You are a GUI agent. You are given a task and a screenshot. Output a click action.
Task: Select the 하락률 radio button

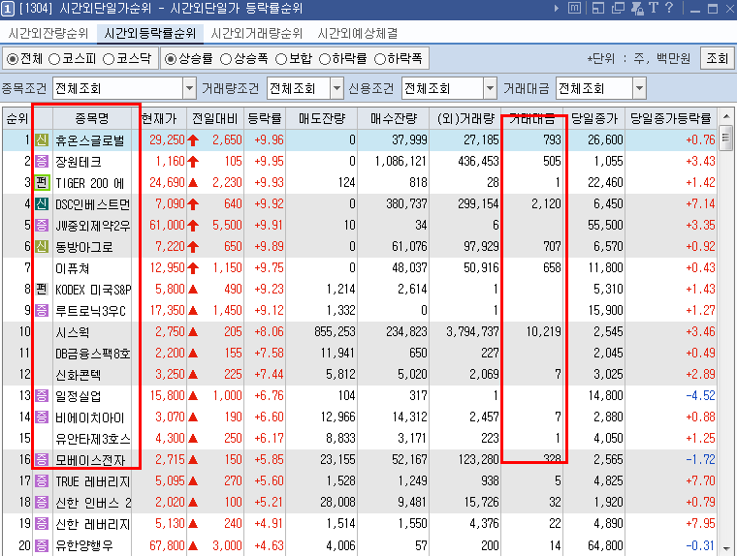(x=325, y=59)
